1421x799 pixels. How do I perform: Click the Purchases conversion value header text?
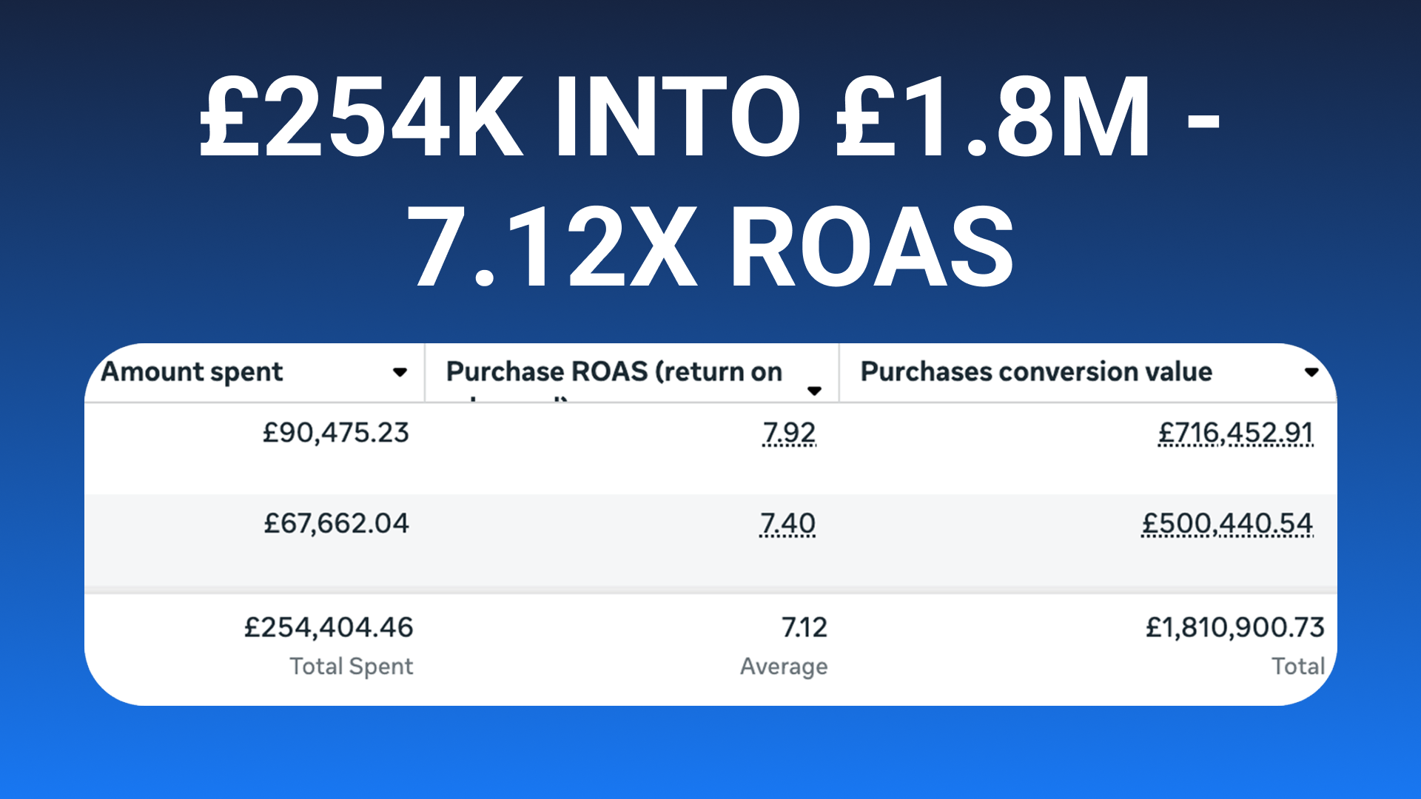click(x=1035, y=371)
